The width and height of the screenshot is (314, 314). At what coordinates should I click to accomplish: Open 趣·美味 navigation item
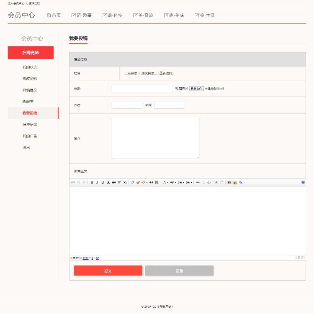174,15
